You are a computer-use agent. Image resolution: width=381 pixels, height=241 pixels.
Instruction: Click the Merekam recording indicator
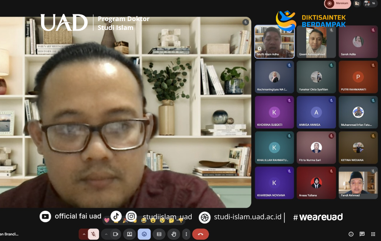[x=337, y=4]
